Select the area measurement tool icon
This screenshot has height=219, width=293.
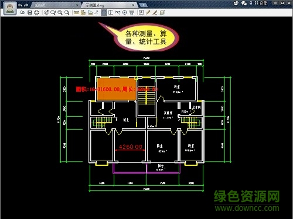(83, 13)
